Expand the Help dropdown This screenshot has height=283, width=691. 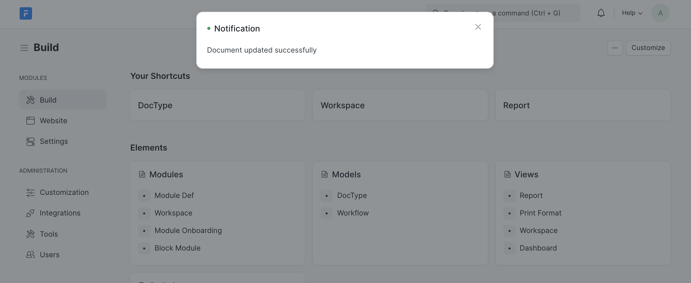(632, 13)
